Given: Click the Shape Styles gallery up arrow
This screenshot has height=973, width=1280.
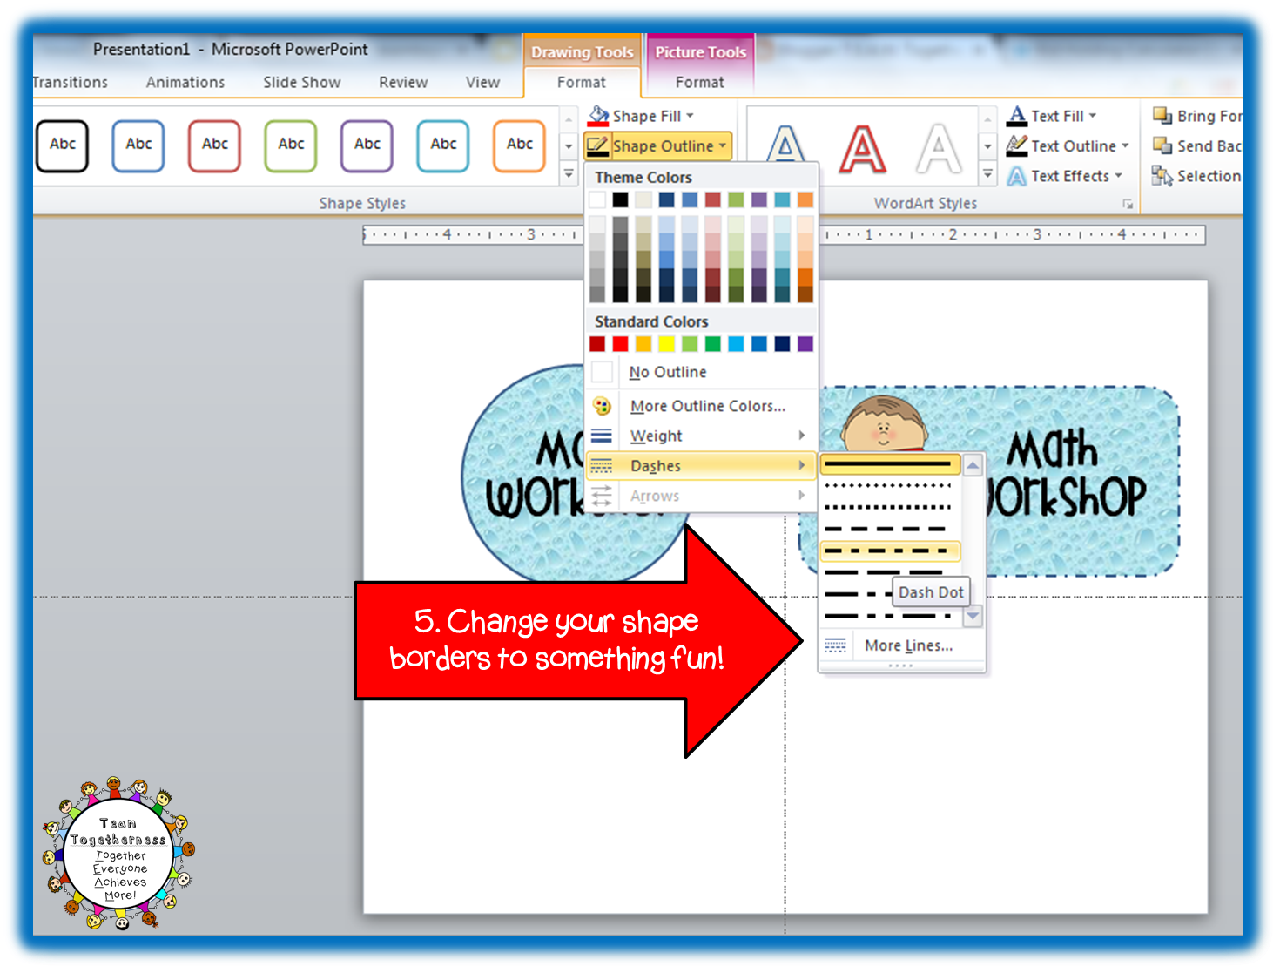Looking at the screenshot, I should (x=569, y=118).
